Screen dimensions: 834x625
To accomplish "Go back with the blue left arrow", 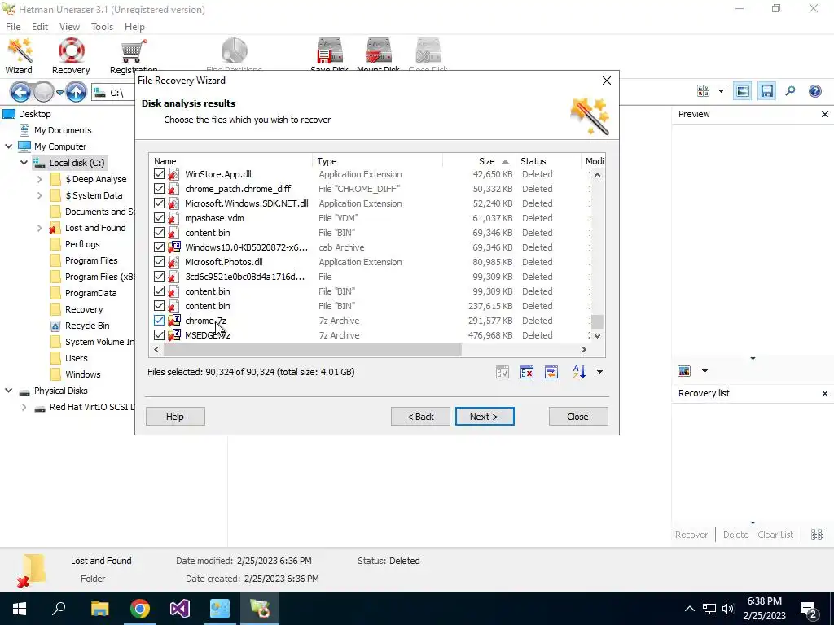I will coord(20,93).
